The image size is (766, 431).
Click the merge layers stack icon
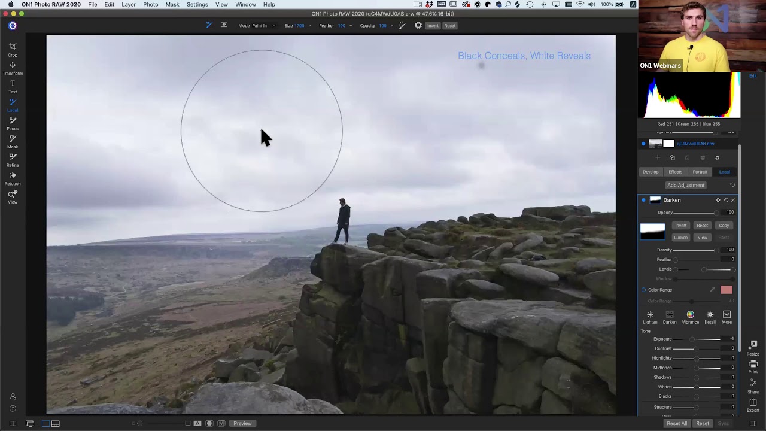[703, 157]
